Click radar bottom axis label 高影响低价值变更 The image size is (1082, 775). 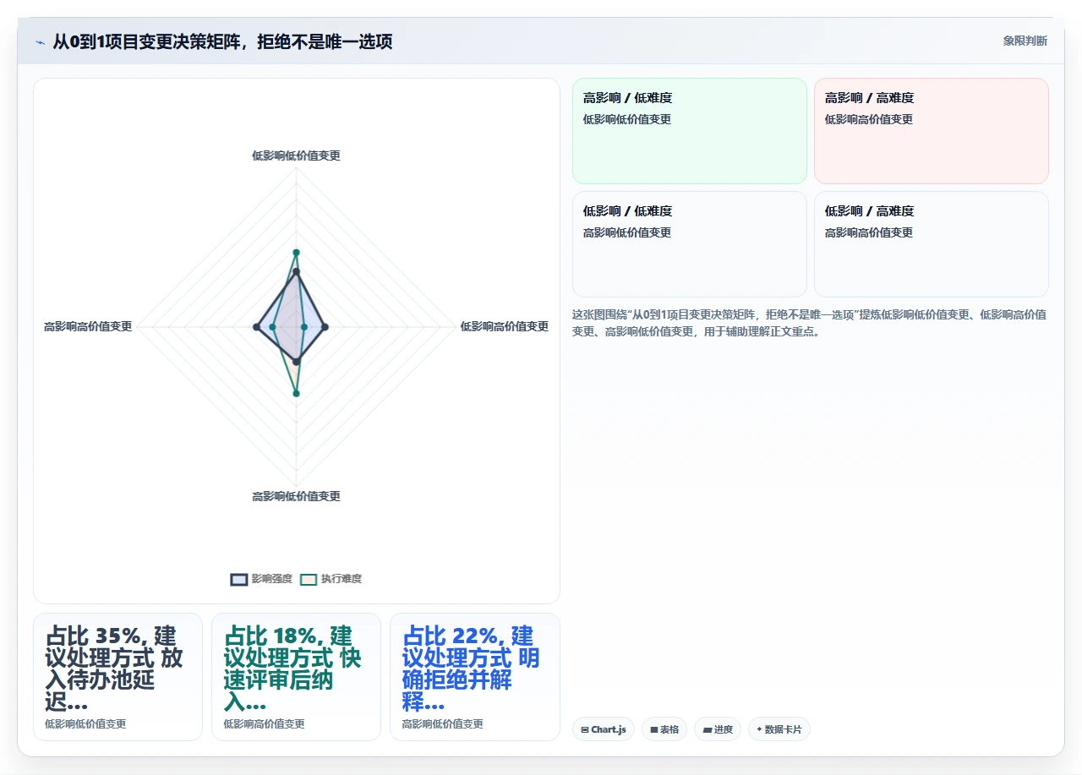[x=296, y=496]
